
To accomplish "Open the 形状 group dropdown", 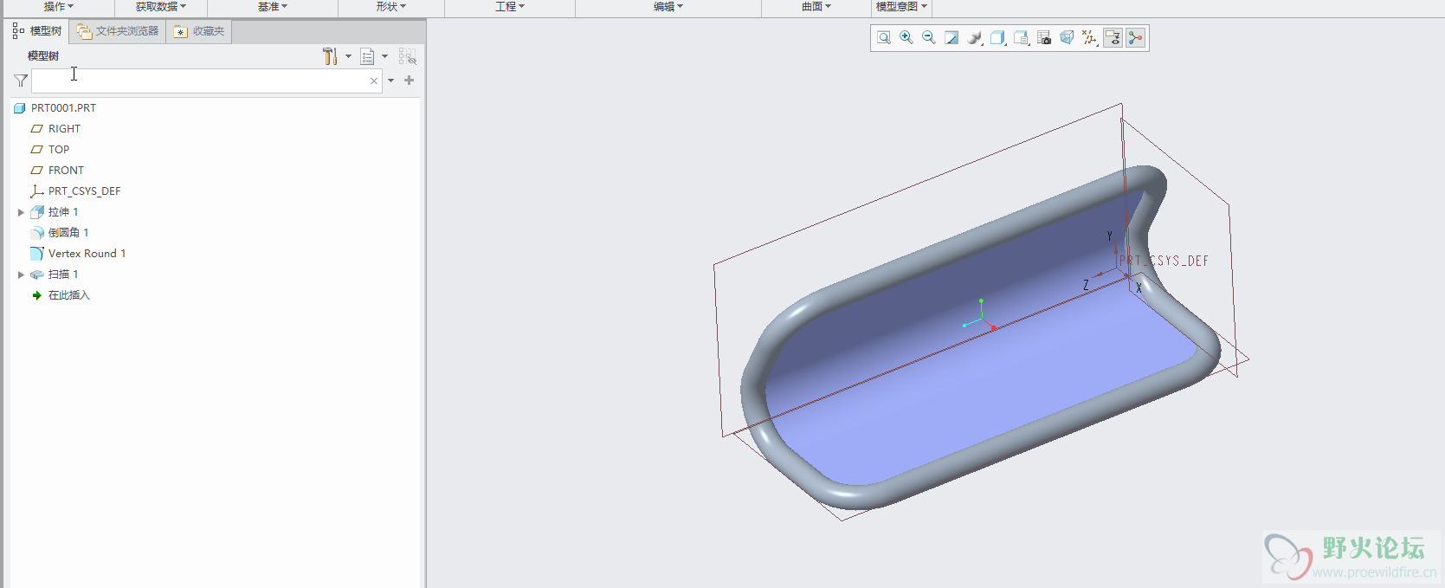I will (x=391, y=7).
